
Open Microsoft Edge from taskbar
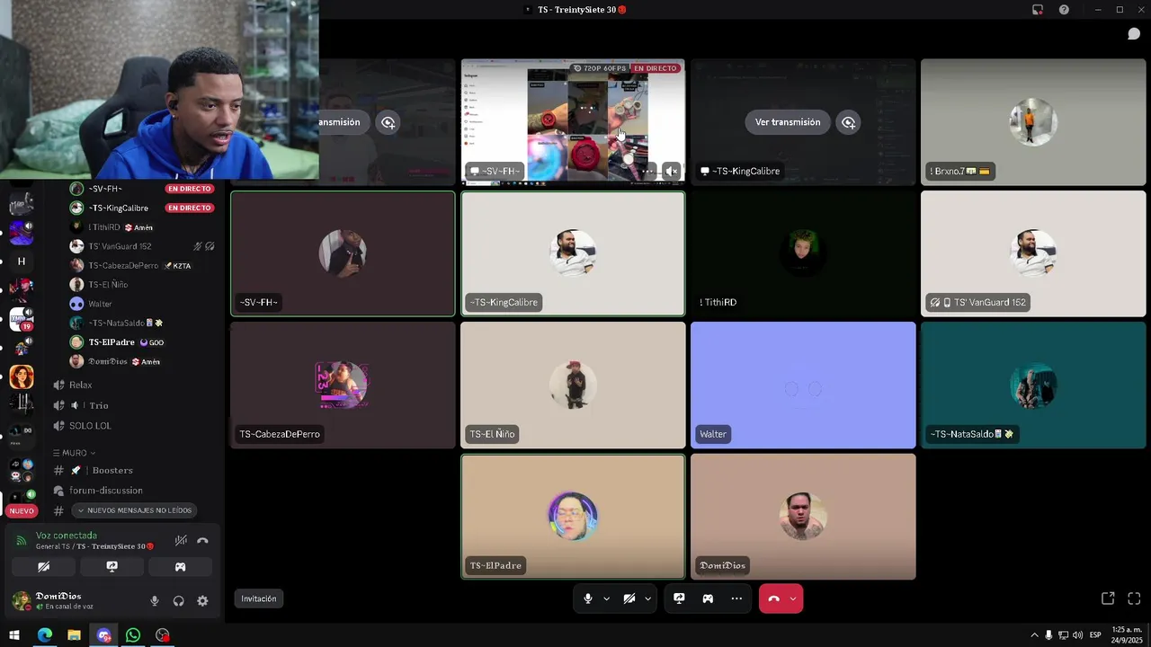tap(44, 635)
